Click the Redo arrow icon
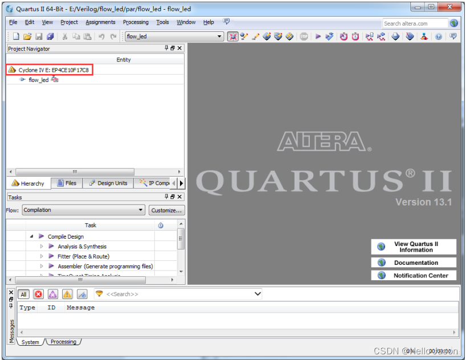Image resolution: width=466 pixels, height=360 pixels. [113, 36]
